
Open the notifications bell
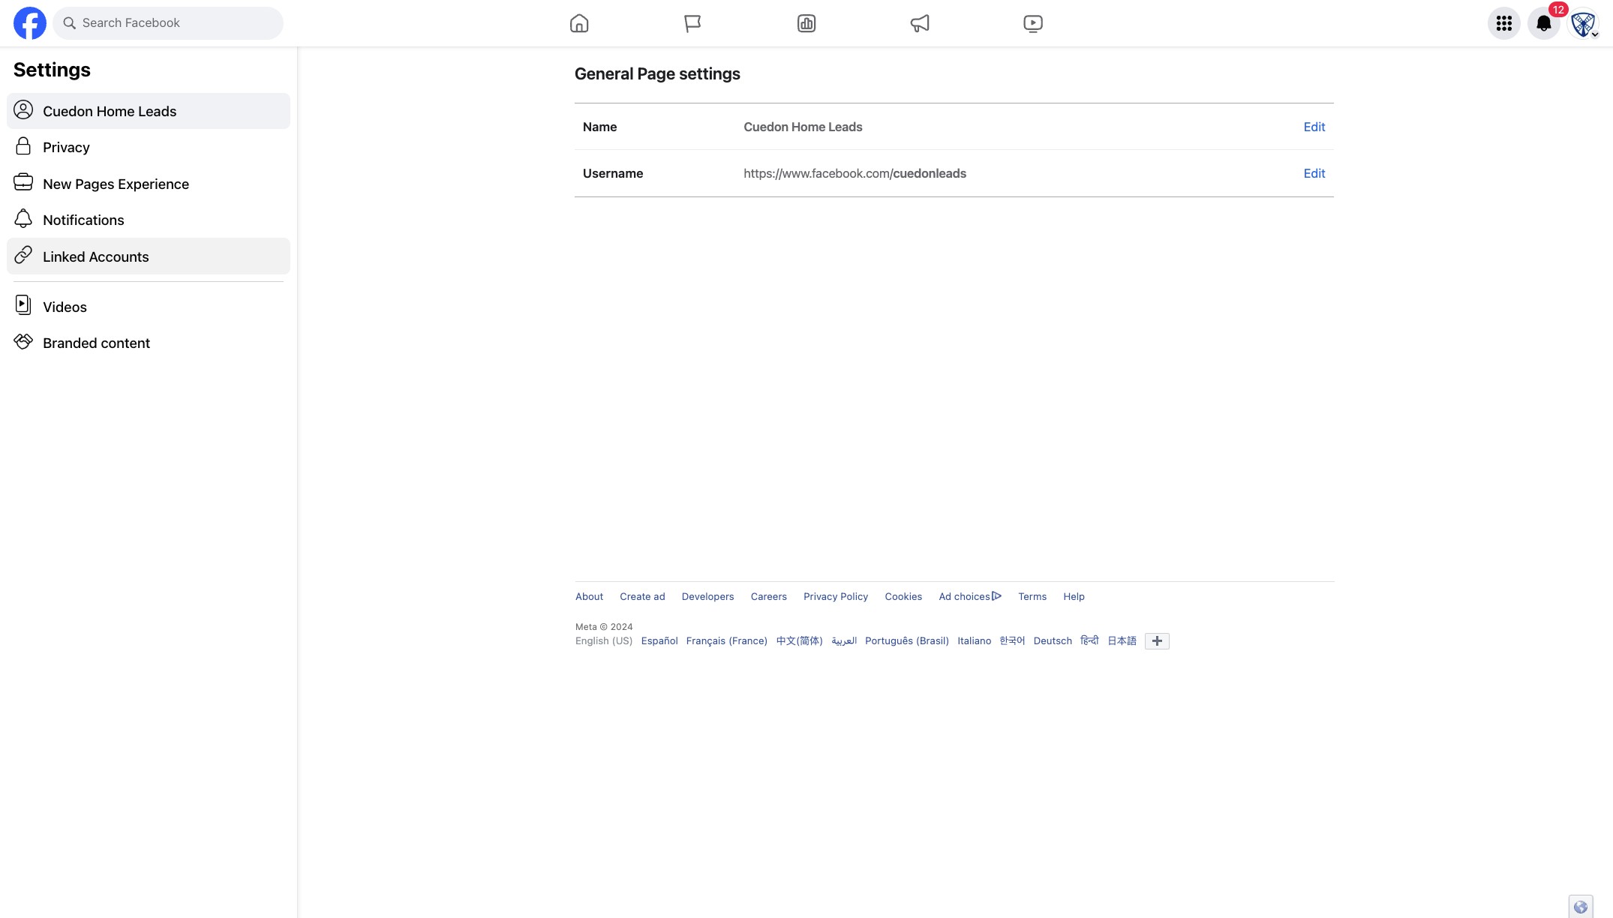click(x=1544, y=23)
